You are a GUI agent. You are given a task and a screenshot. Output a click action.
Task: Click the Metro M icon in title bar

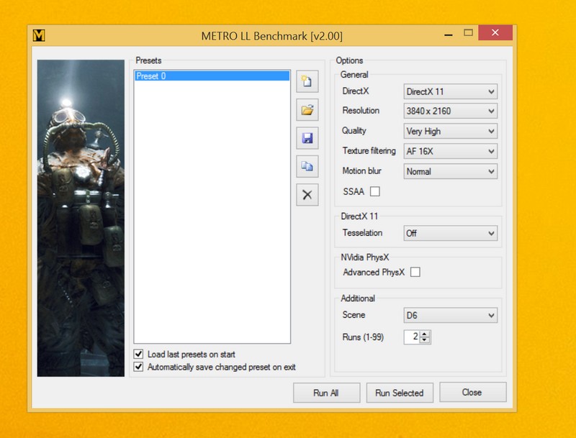point(40,35)
